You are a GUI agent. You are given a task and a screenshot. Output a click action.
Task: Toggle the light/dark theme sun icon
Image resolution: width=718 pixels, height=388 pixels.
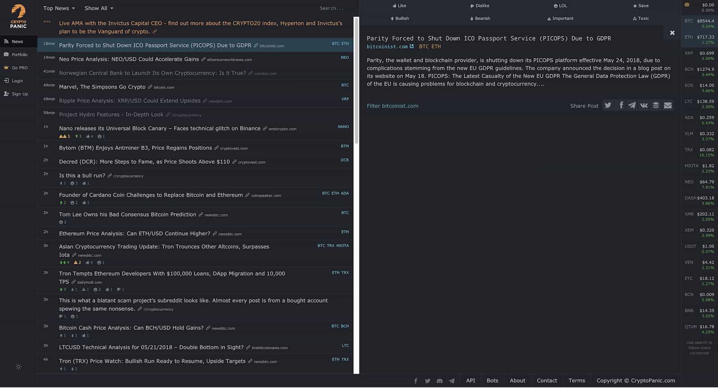click(x=18, y=366)
